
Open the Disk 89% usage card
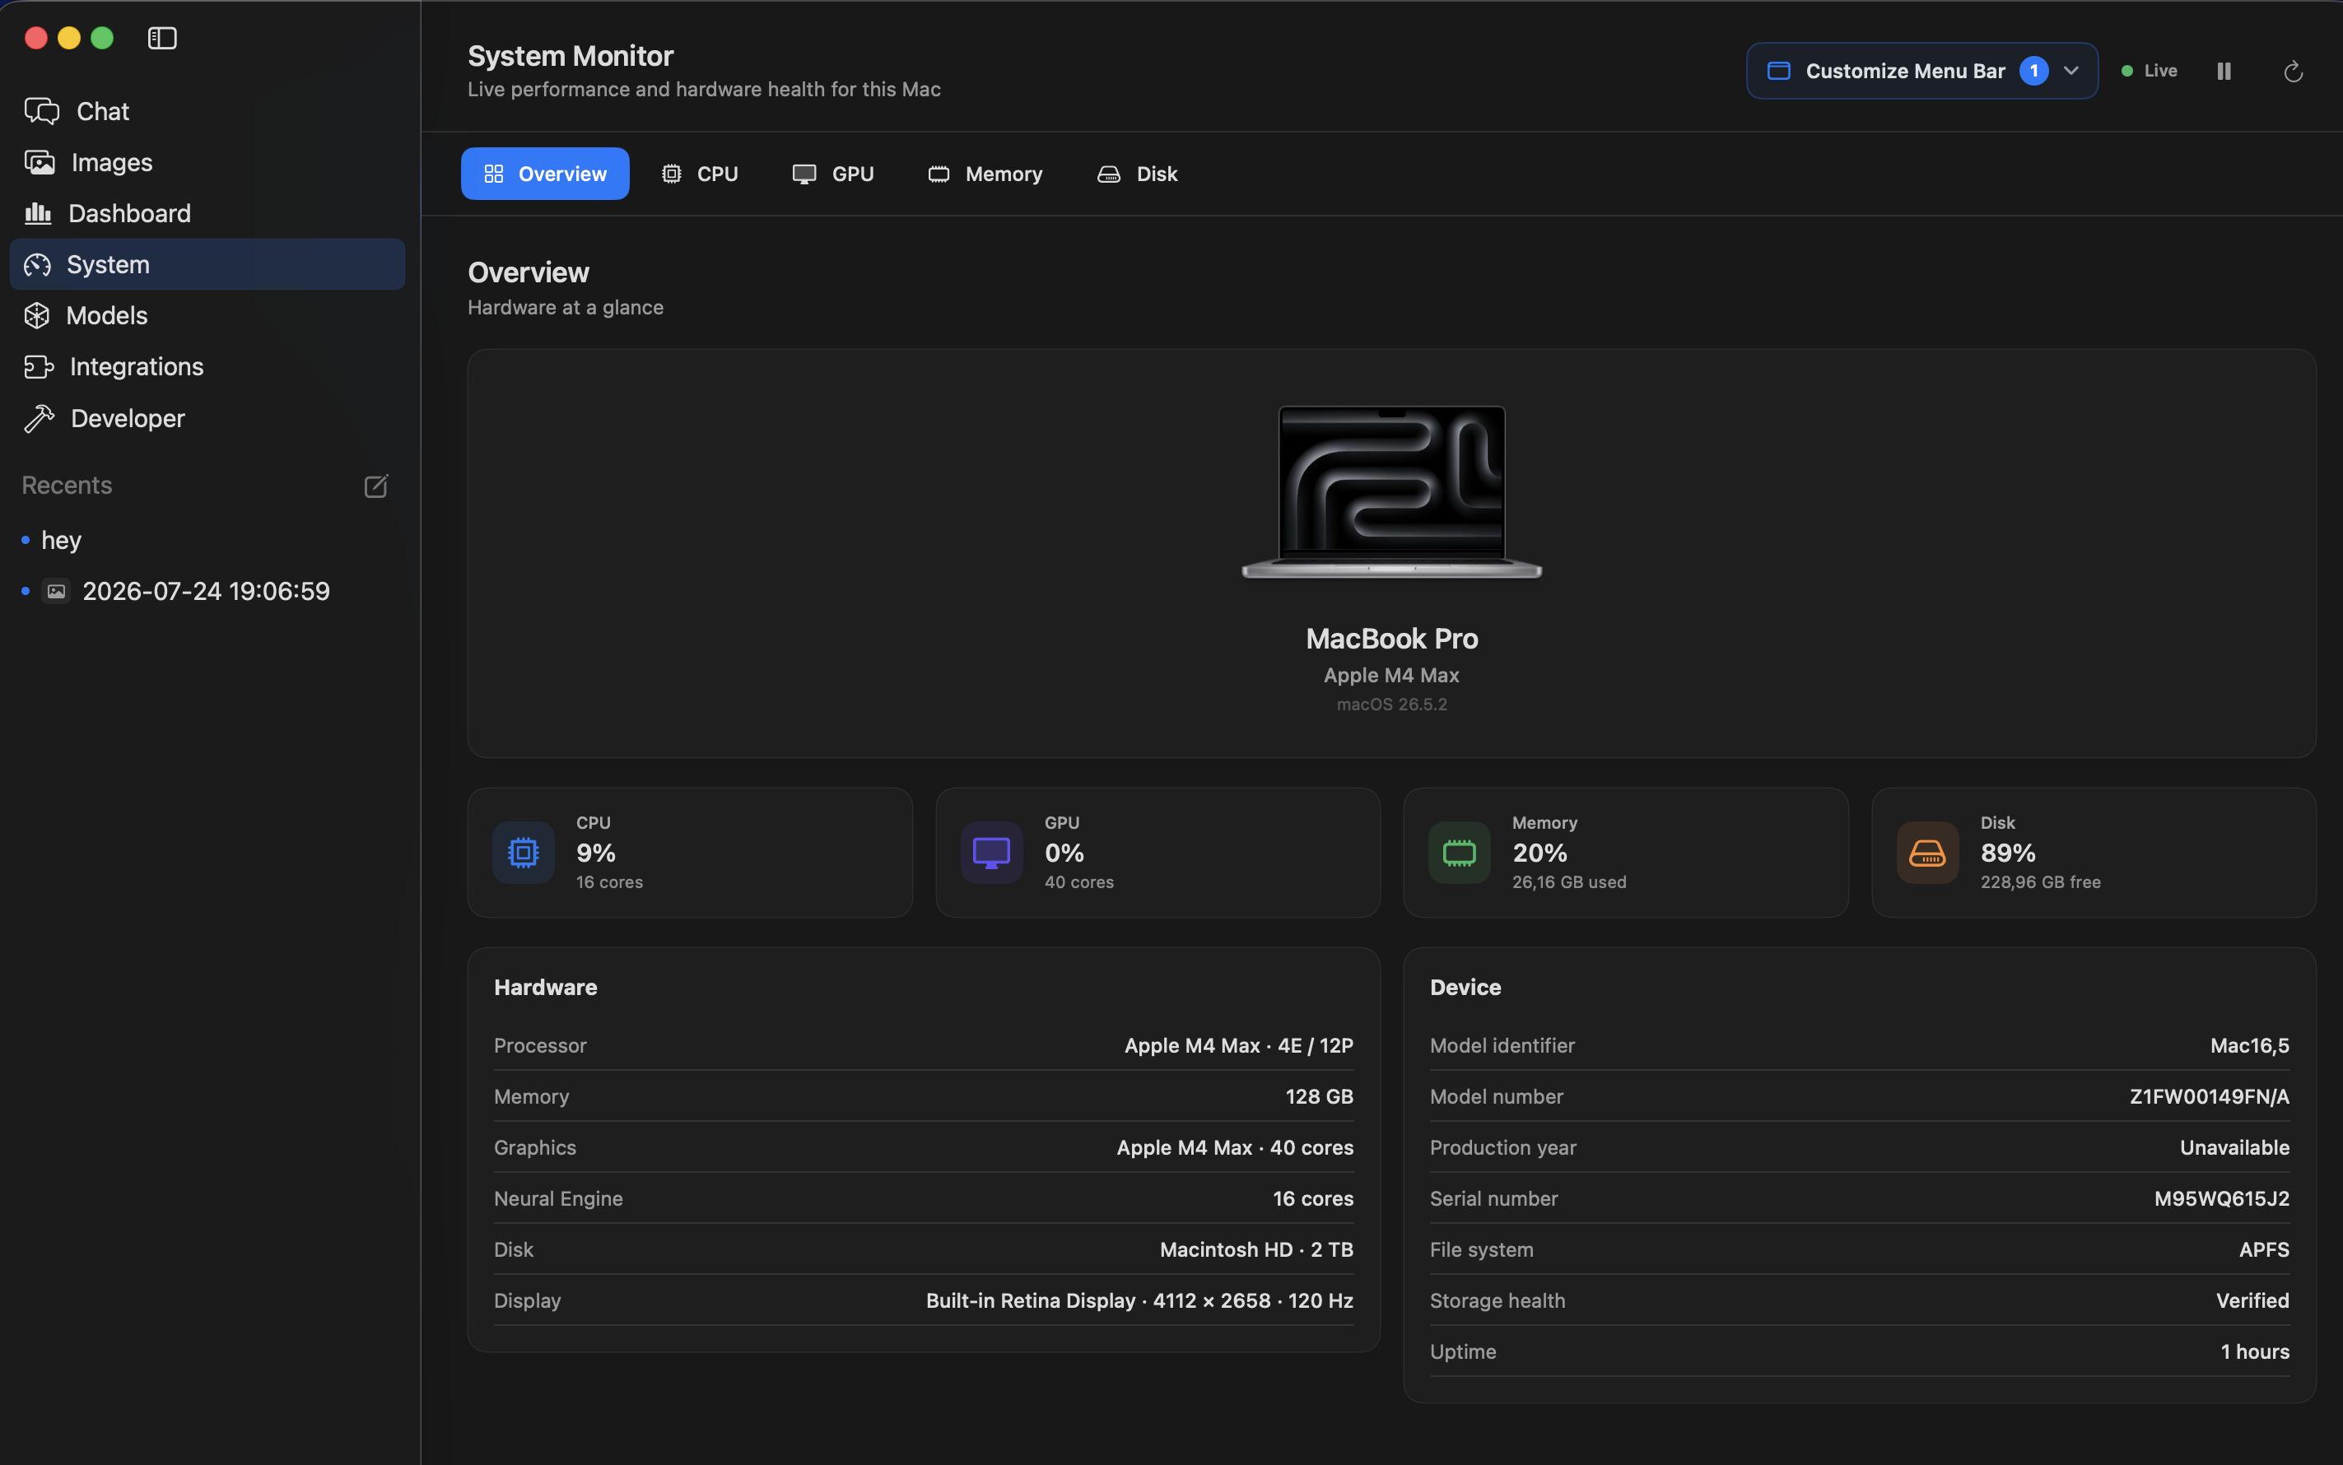click(2094, 853)
